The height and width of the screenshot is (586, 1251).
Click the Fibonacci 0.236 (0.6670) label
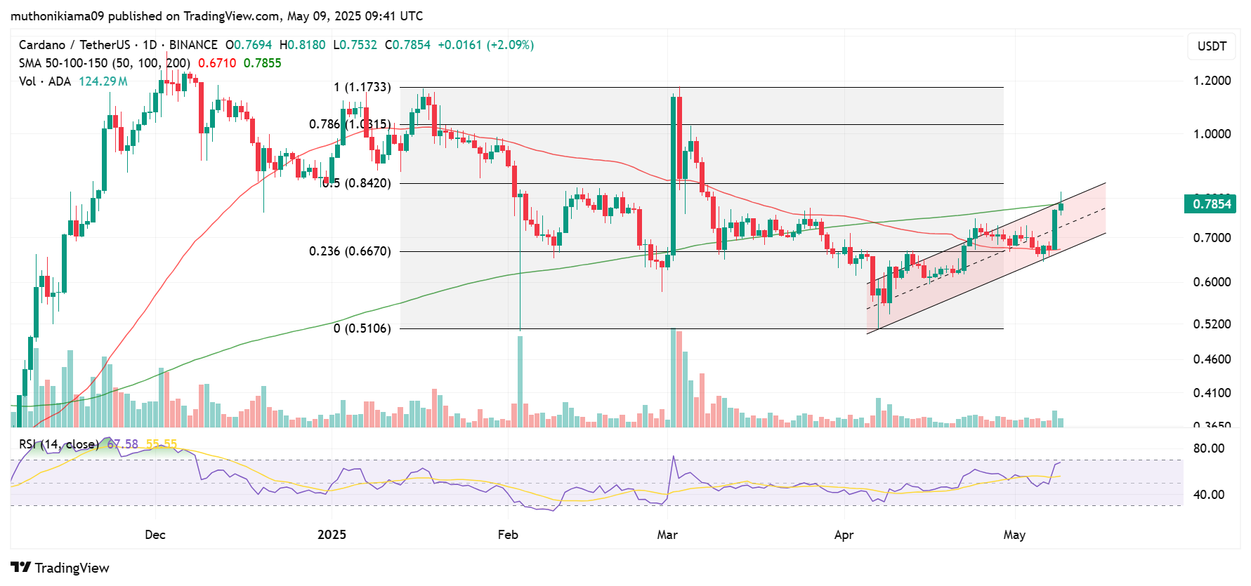pyautogui.click(x=350, y=251)
